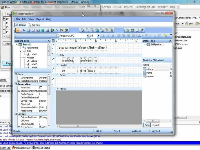The image size is (200, 150).
Task: Open the View menu in ReportBuilder
Action: click(31, 19)
